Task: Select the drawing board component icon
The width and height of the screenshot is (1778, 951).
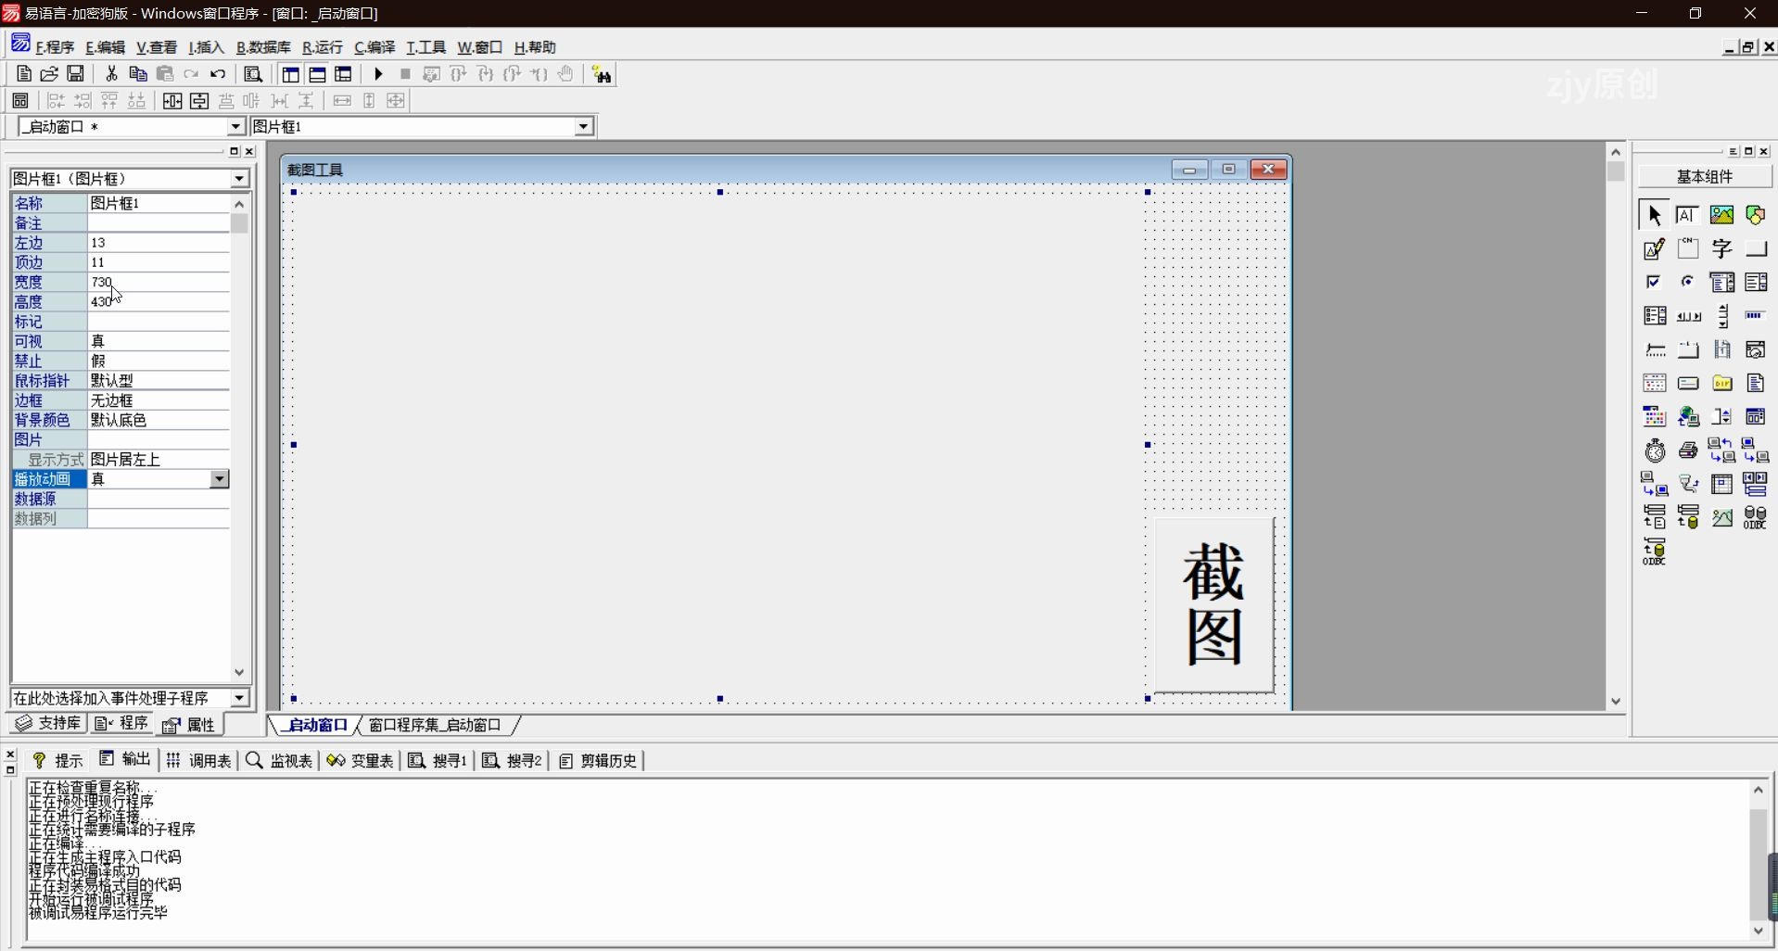Action: point(1655,248)
